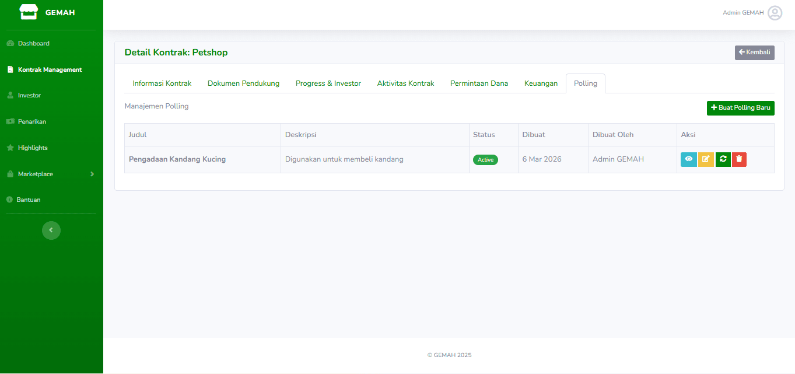The width and height of the screenshot is (795, 374).
Task: Expand the Marketplace submenu arrow
Action: (92, 174)
